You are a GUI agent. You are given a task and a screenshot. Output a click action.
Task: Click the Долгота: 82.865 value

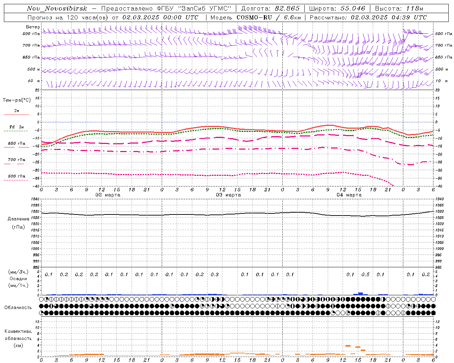point(270,9)
